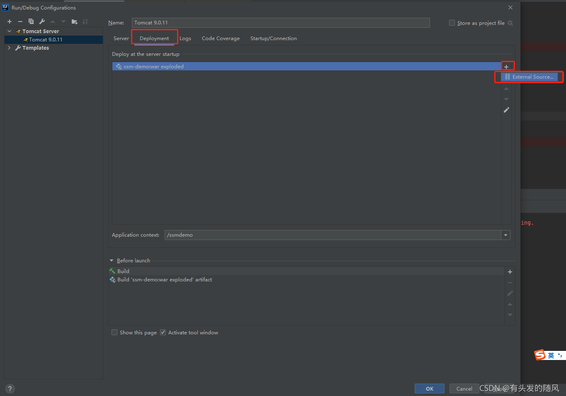The width and height of the screenshot is (566, 396).
Task: Remove the selected configuration with minus icon
Action: point(20,22)
